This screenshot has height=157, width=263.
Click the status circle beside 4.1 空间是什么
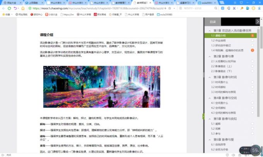click(x=252, y=103)
